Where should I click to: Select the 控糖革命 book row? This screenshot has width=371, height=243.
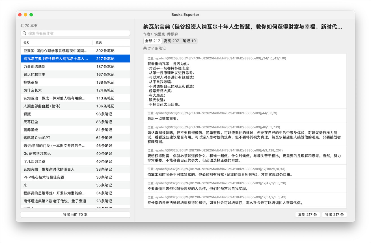(x=75, y=83)
